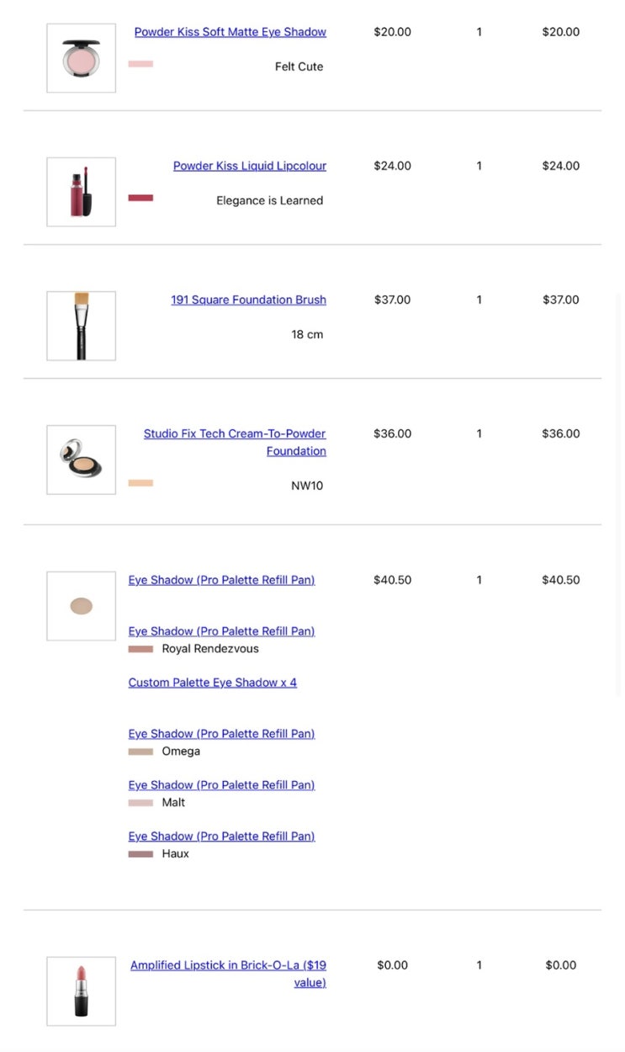The width and height of the screenshot is (625, 1052).
Task: Click the NW10 foundation shade swatch
Action: 140,483
